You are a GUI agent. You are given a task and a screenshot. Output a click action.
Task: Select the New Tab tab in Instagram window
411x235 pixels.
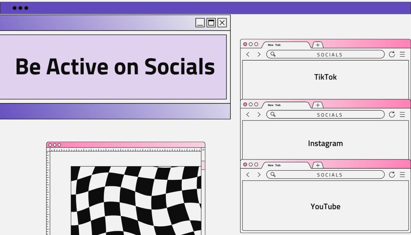pos(285,105)
